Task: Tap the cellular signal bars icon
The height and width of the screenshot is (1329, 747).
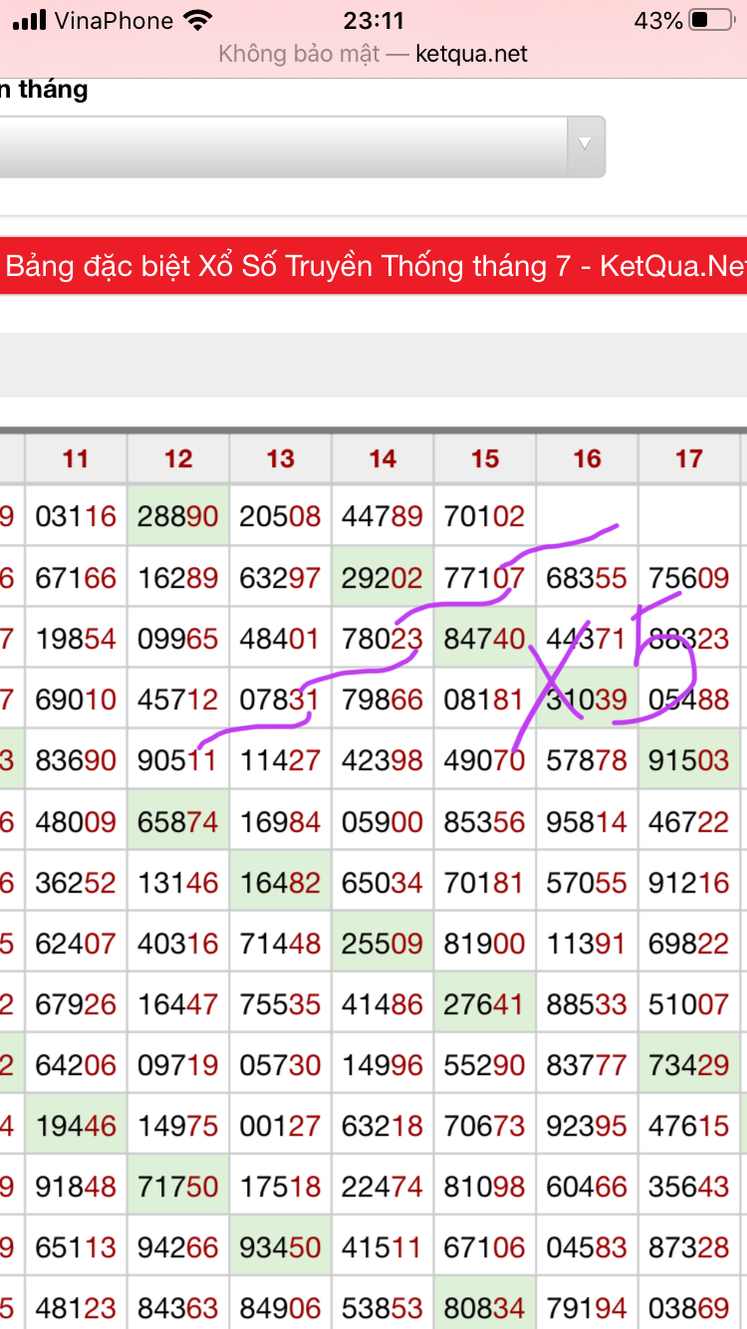Action: tap(30, 20)
